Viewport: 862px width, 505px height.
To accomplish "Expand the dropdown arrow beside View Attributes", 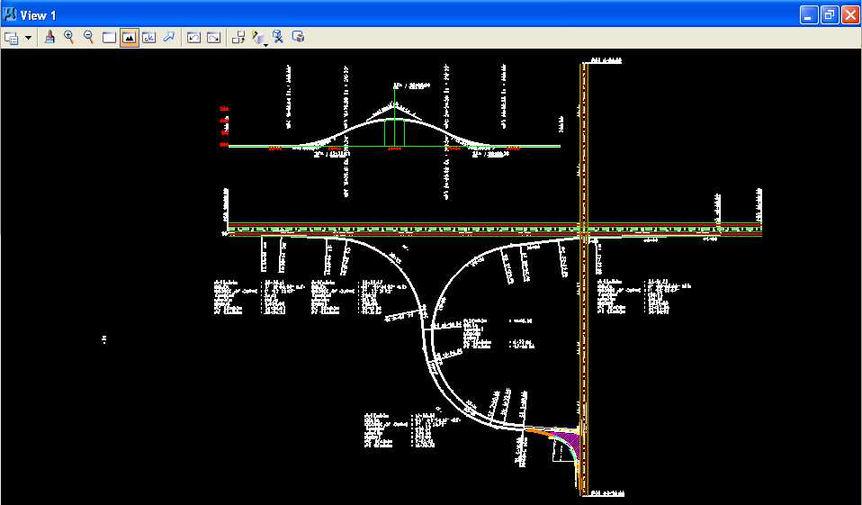I will point(29,38).
